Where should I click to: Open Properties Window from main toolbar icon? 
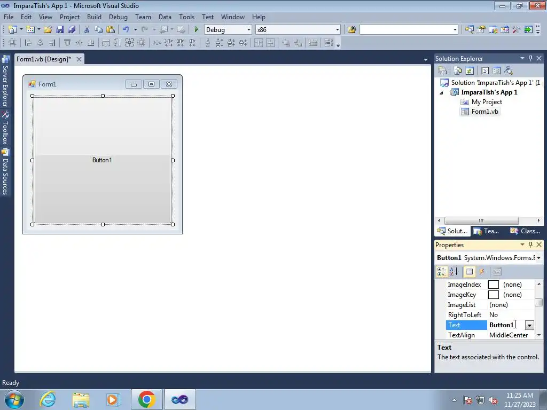pos(481,30)
